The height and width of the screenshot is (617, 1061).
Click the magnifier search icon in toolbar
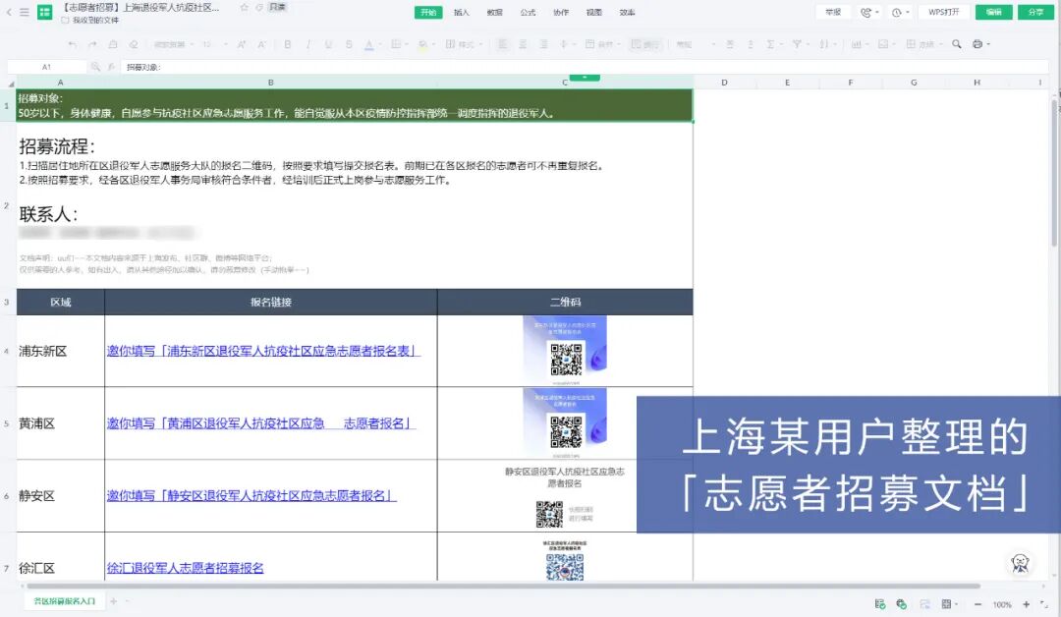[957, 44]
